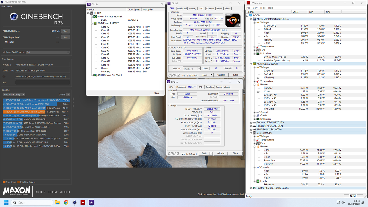This screenshot has height=207, width=368.
Task: Click the Ryzen logo in CPU-Z
Action: 233,20
